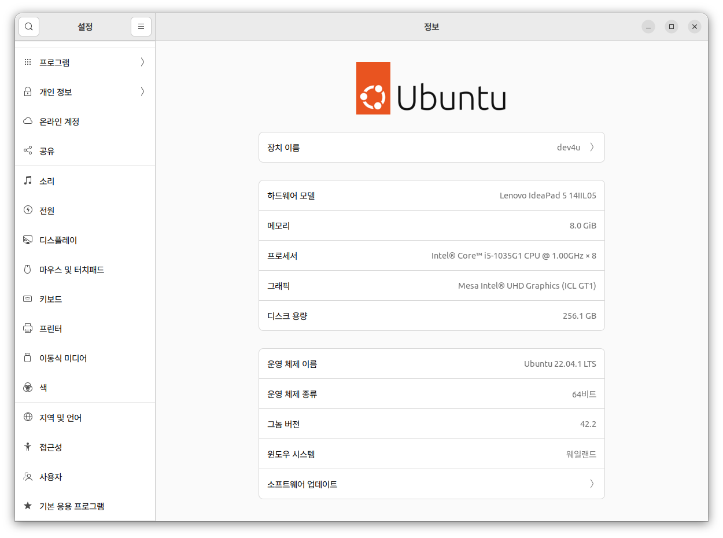The image size is (723, 538).
Task: Switch to 마우스 및 터치패드 settings
Action: (x=85, y=269)
